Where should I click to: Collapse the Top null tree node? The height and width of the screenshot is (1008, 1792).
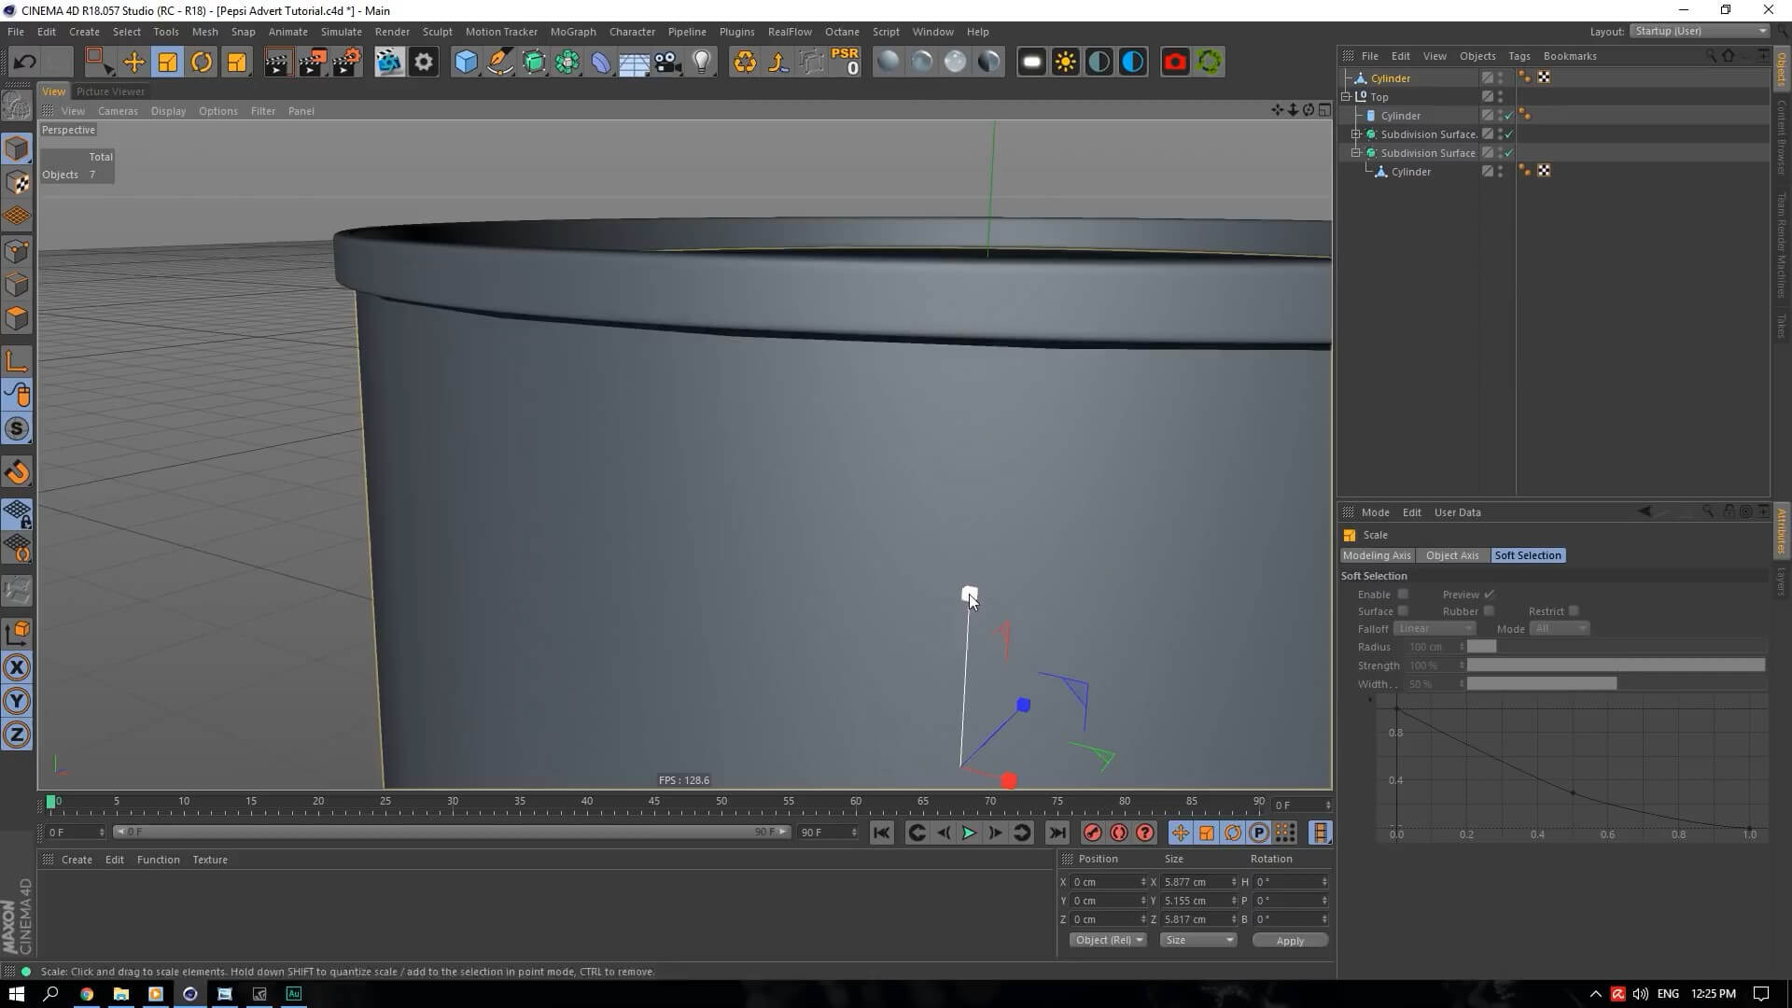pos(1346,97)
